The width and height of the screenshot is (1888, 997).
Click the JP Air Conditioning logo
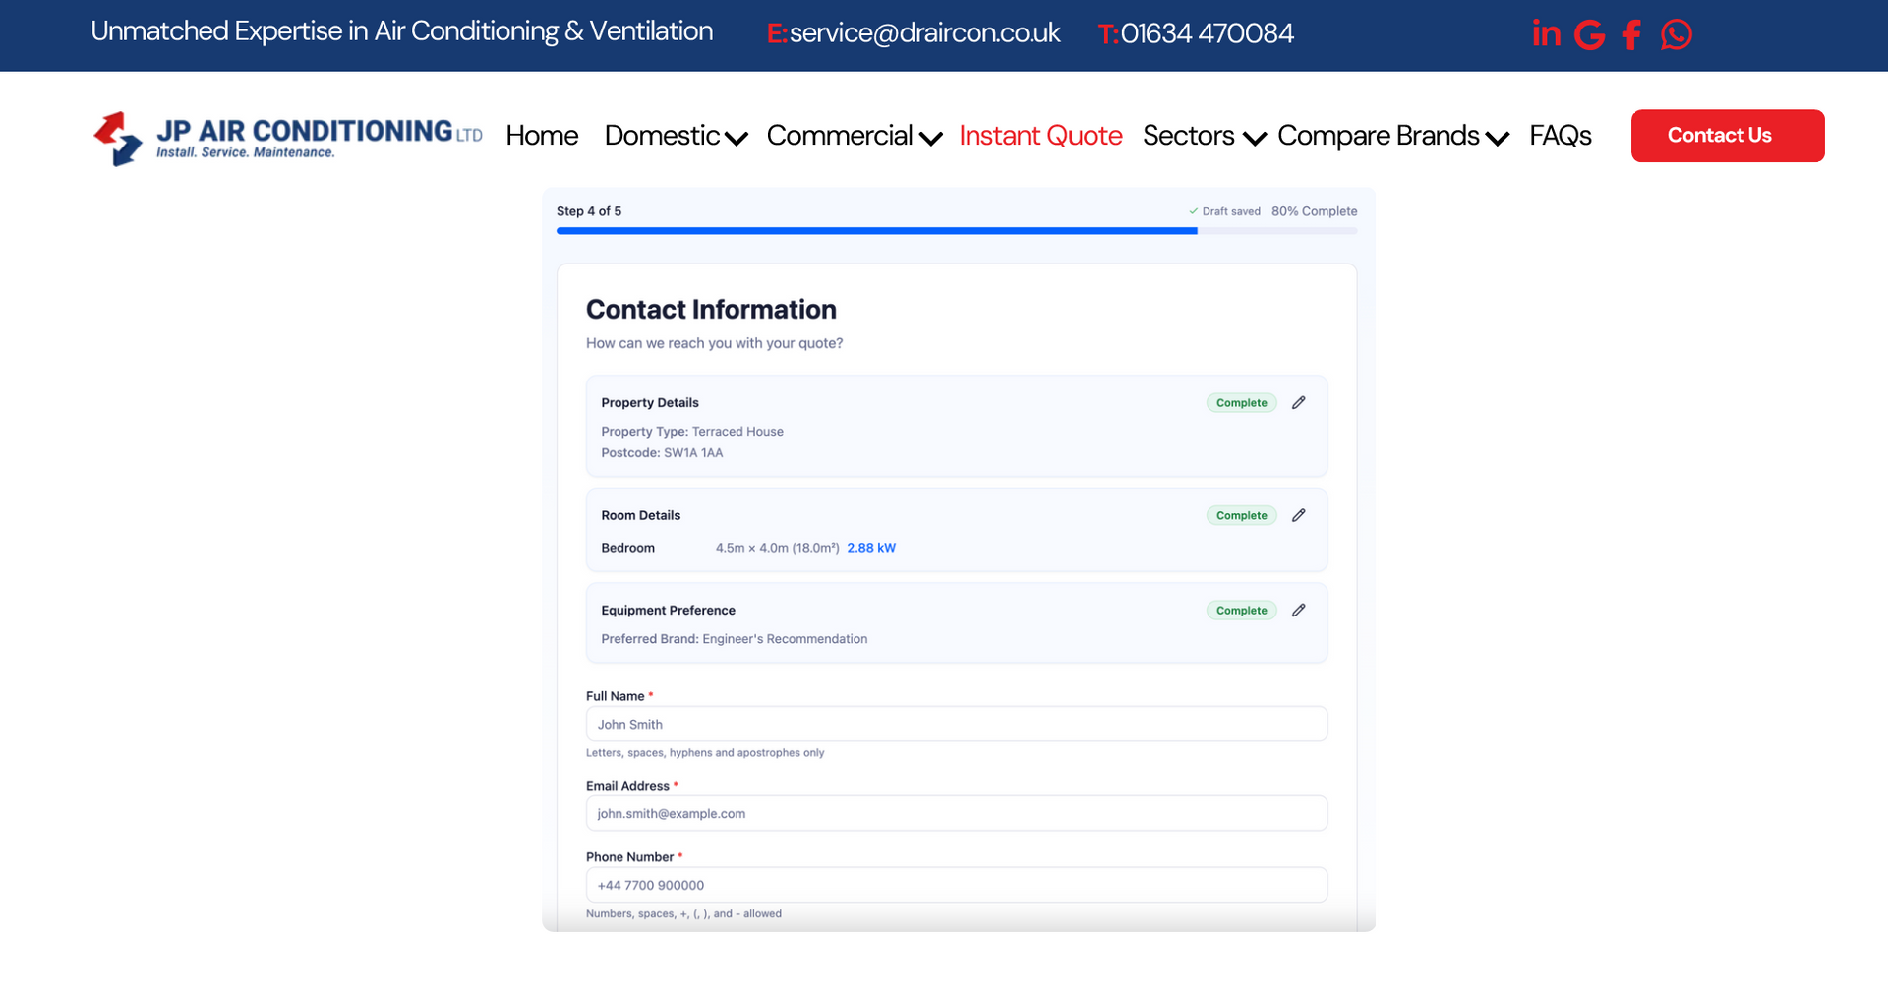(x=287, y=138)
